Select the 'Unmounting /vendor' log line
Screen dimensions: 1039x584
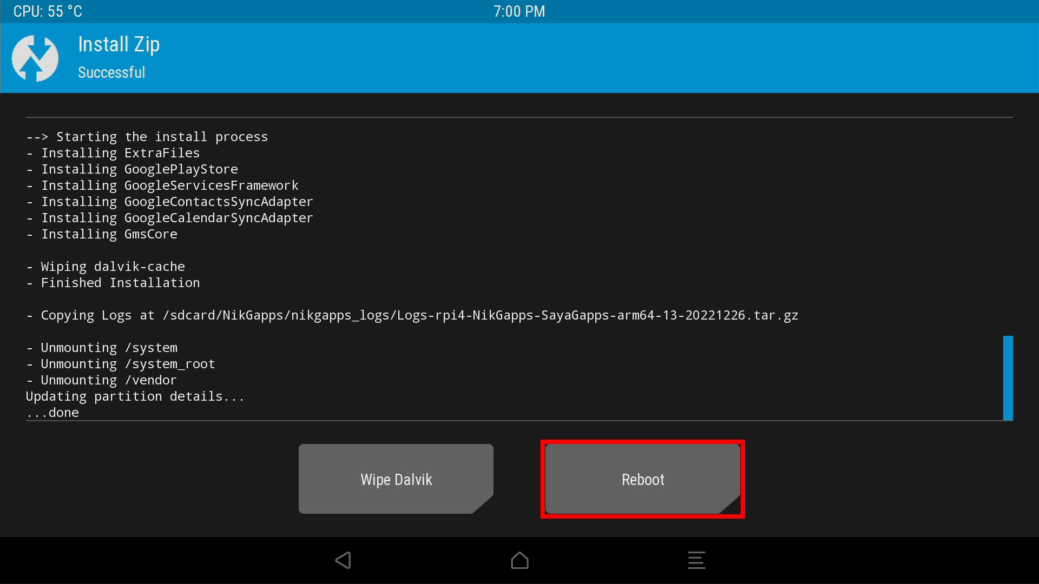pos(101,380)
